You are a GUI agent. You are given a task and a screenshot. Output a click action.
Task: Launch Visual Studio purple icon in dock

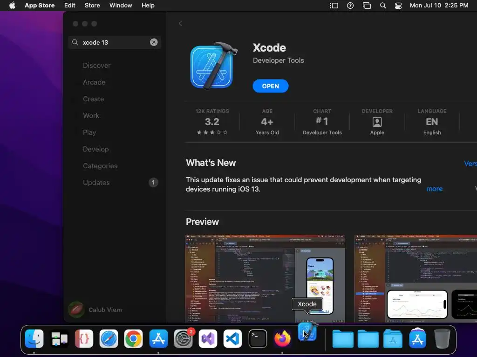(x=208, y=338)
